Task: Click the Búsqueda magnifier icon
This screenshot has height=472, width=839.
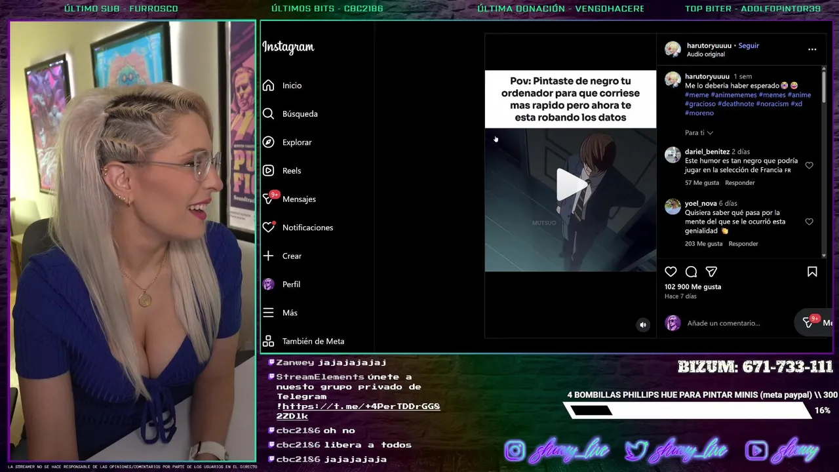Action: (x=268, y=113)
